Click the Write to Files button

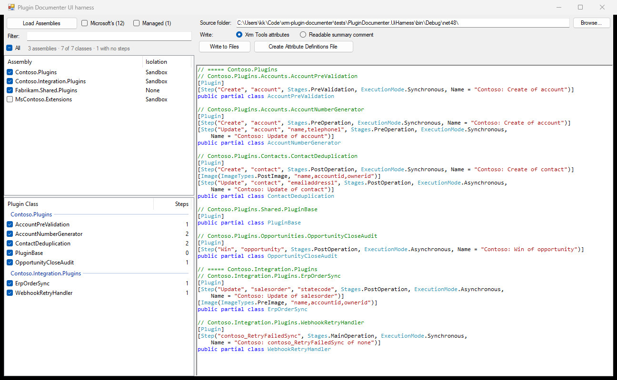(x=225, y=47)
